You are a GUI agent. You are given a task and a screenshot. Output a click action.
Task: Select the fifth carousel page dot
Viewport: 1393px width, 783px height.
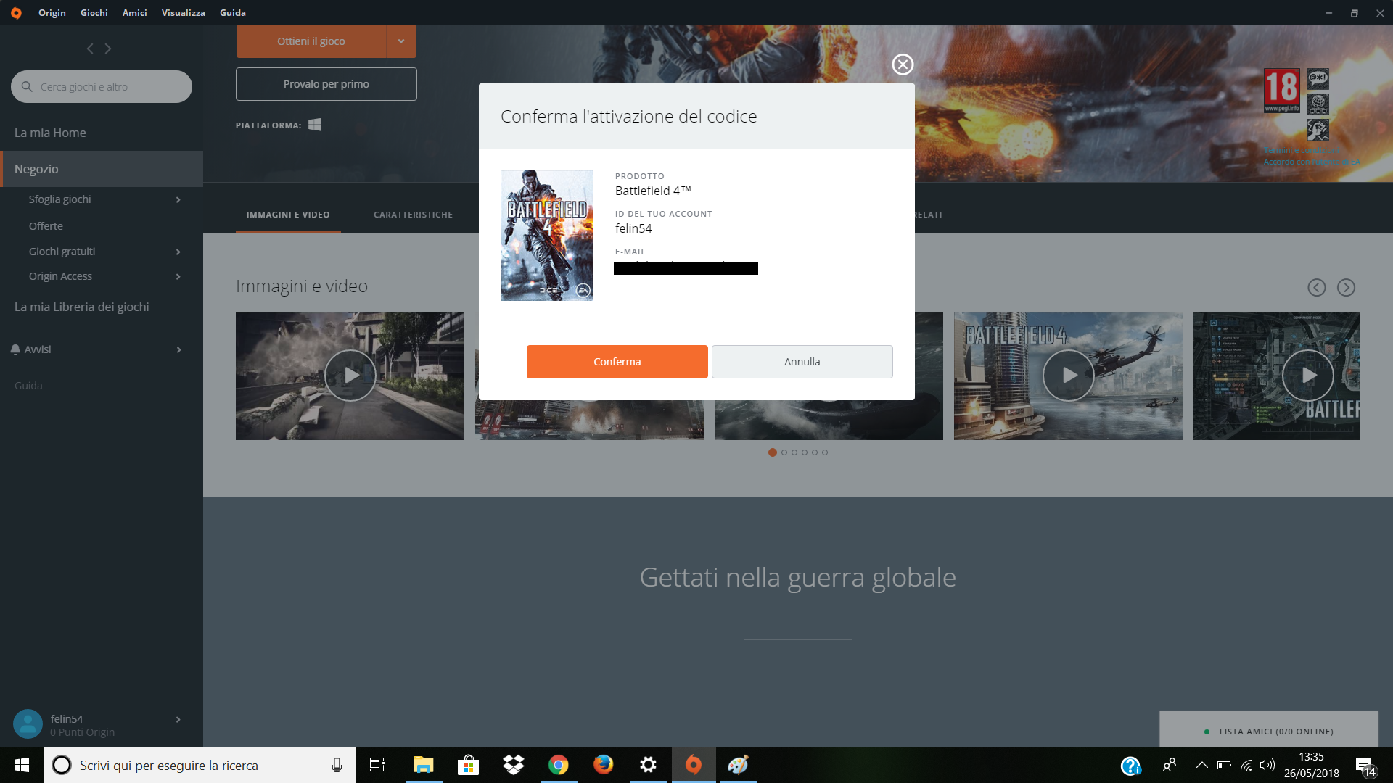coord(815,452)
